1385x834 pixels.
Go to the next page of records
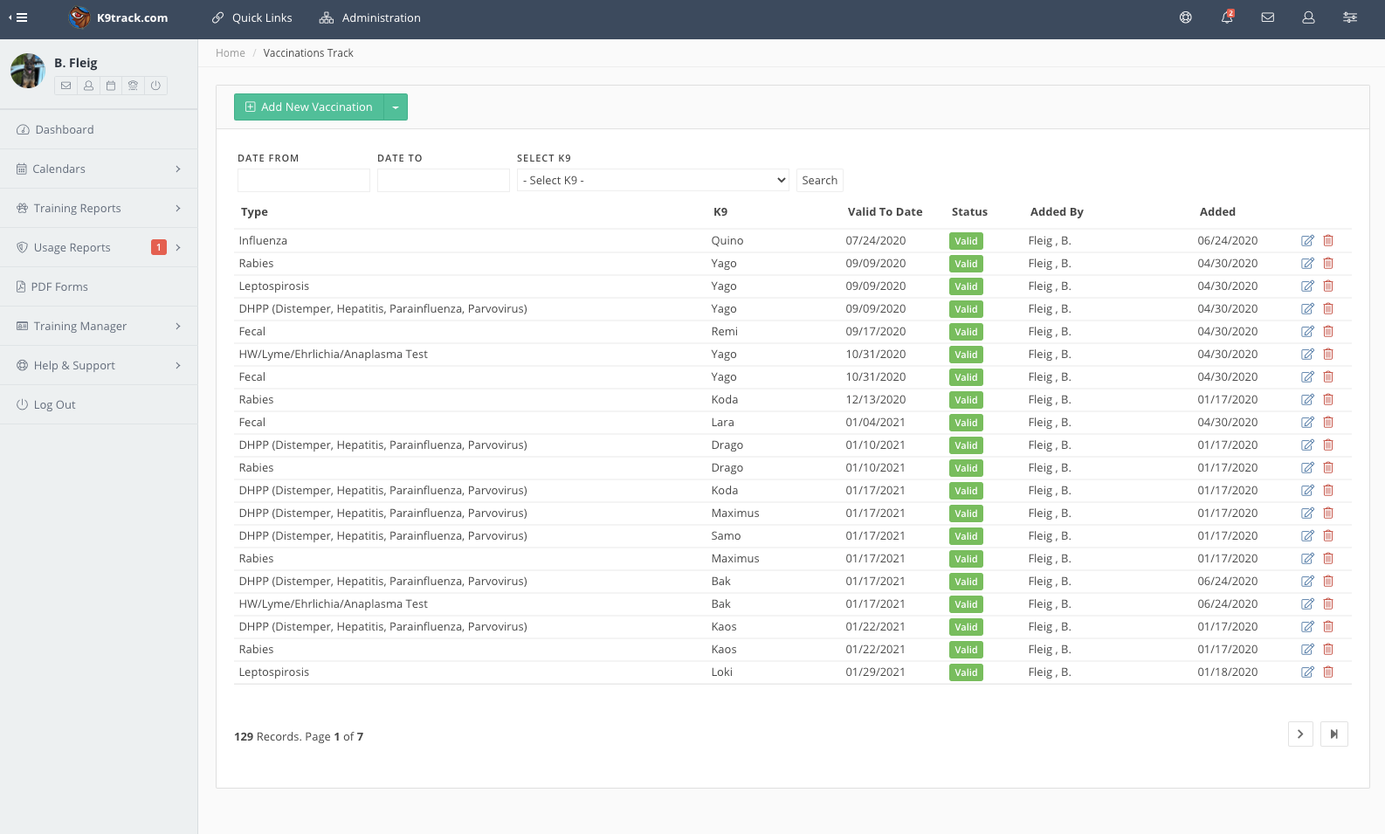[x=1300, y=734]
